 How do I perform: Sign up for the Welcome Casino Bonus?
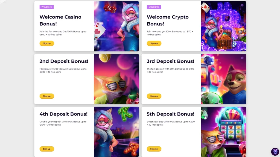(x=47, y=43)
